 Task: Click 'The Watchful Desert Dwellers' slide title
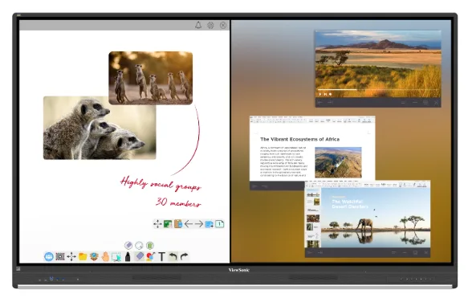tap(350, 204)
